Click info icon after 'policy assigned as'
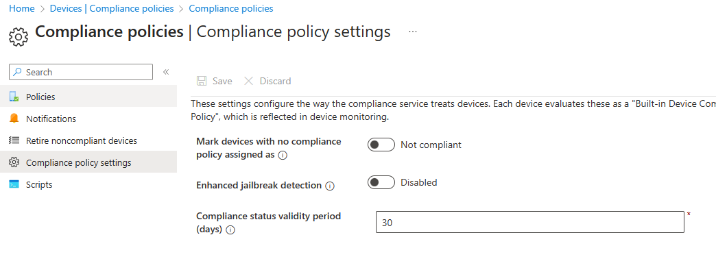This screenshot has width=716, height=259. (283, 156)
